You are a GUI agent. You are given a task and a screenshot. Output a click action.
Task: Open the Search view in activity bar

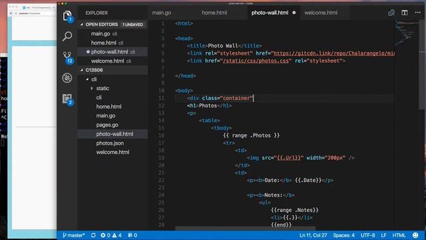(x=67, y=36)
